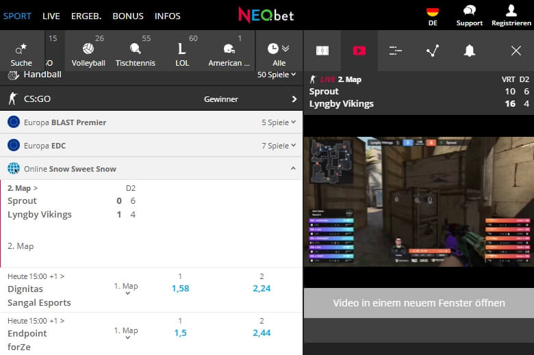Image resolution: width=534 pixels, height=355 pixels.
Task: Open the match statistics list icon
Action: point(396,51)
